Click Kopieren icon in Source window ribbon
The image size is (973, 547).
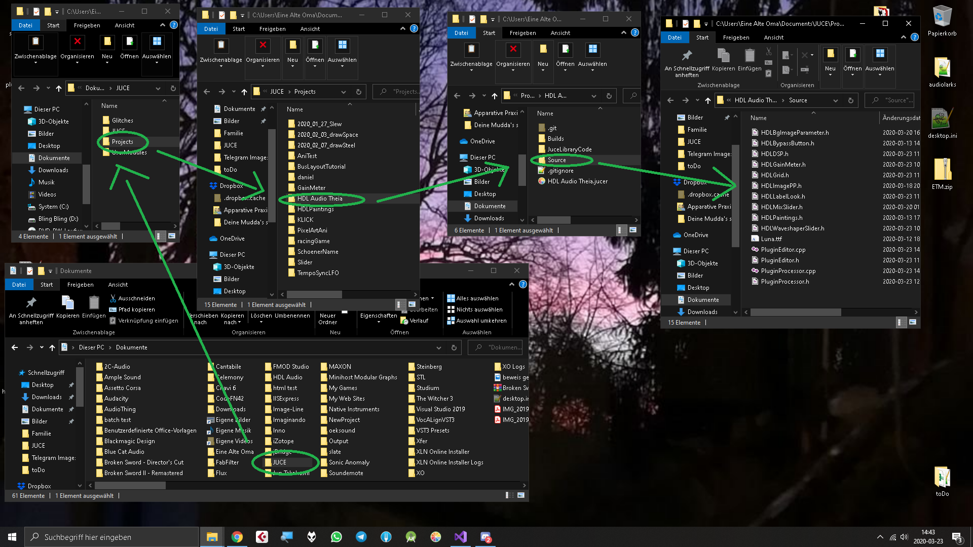(723, 56)
